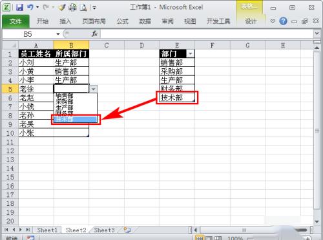Expand the Name Box dropdown arrow
323x240 pixels.
click(58, 34)
